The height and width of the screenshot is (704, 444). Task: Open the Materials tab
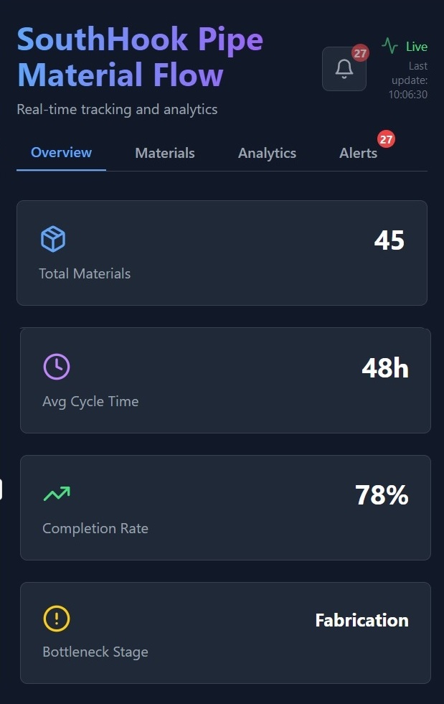coord(165,154)
